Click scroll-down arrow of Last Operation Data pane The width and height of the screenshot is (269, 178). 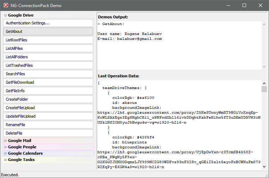click(x=264, y=166)
